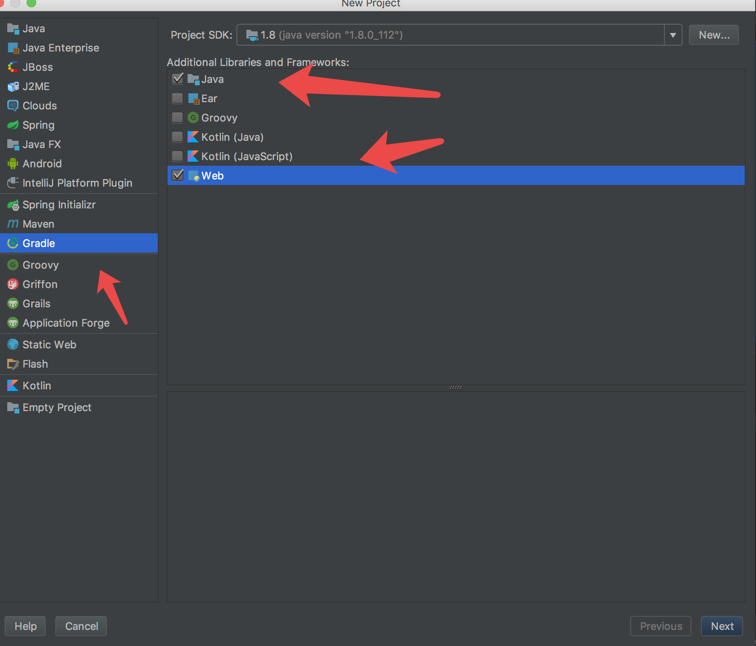Enable the Groovy framework checkbox
This screenshot has height=646, width=756.
point(178,117)
